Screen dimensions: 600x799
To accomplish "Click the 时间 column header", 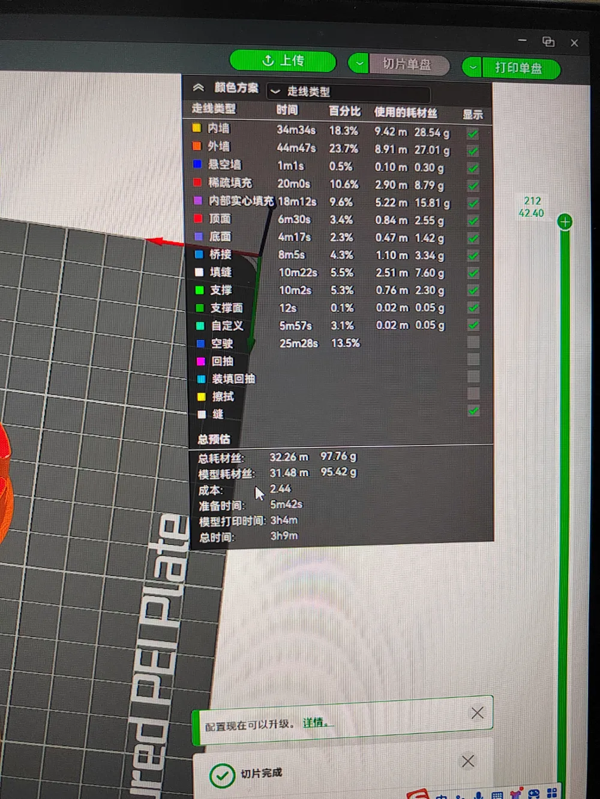I will coord(287,110).
